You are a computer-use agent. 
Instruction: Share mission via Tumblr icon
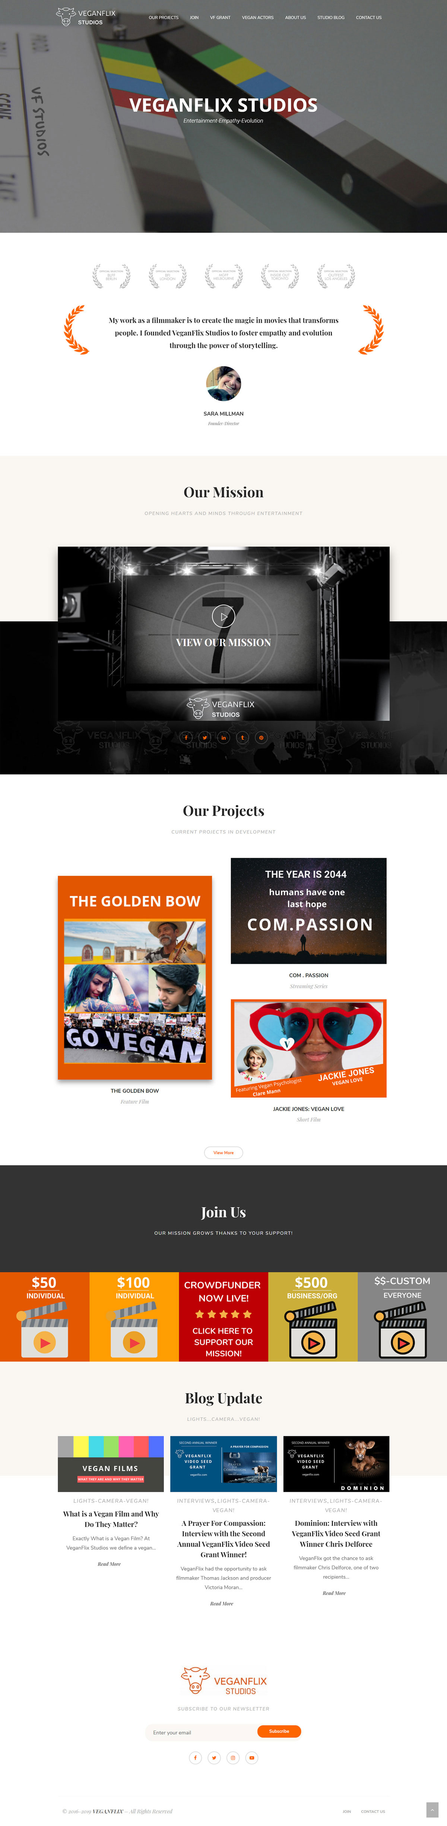point(242,737)
